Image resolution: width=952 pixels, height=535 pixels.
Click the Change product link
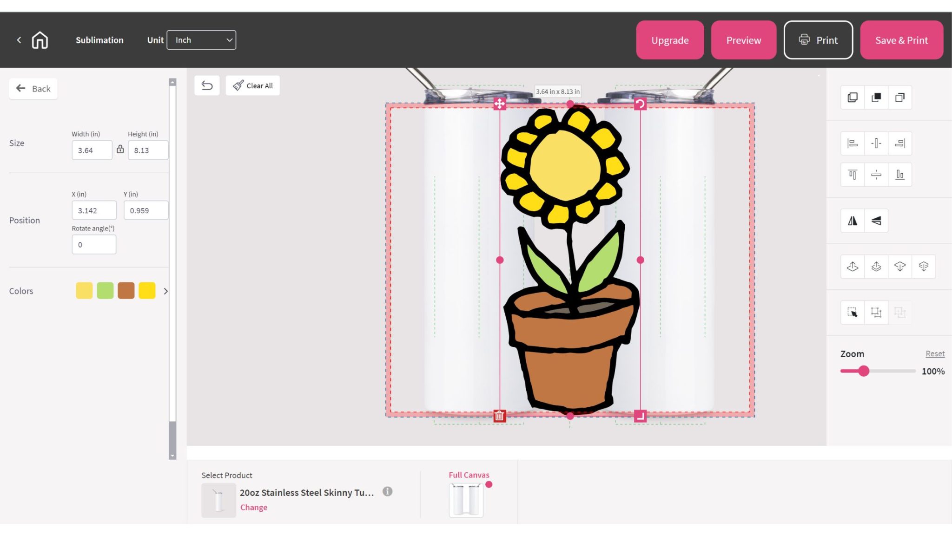254,507
